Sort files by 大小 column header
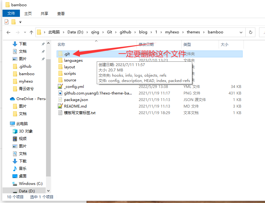The width and height of the screenshot is (265, 203). (x=225, y=44)
